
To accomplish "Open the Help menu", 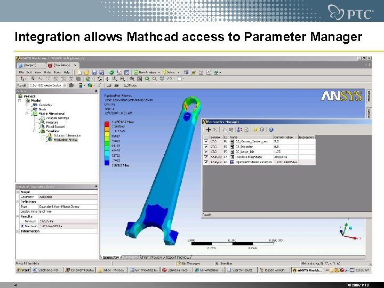I will 67,72.
